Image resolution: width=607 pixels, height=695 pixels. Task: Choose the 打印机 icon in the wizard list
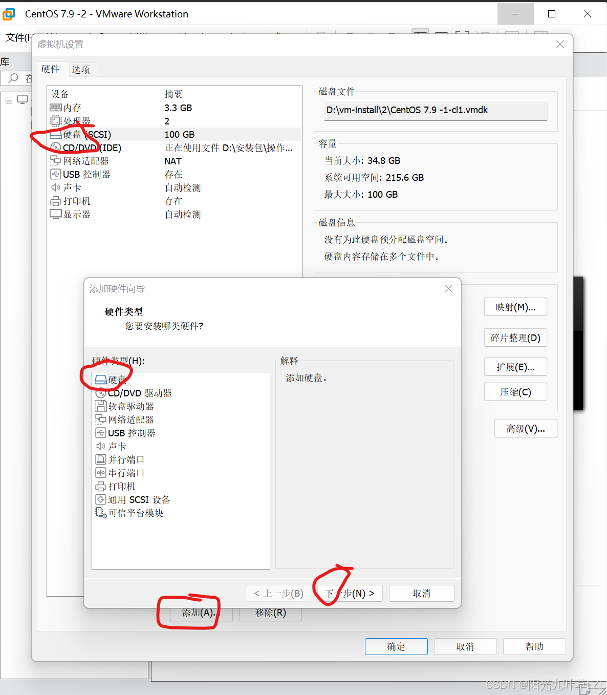(x=101, y=486)
